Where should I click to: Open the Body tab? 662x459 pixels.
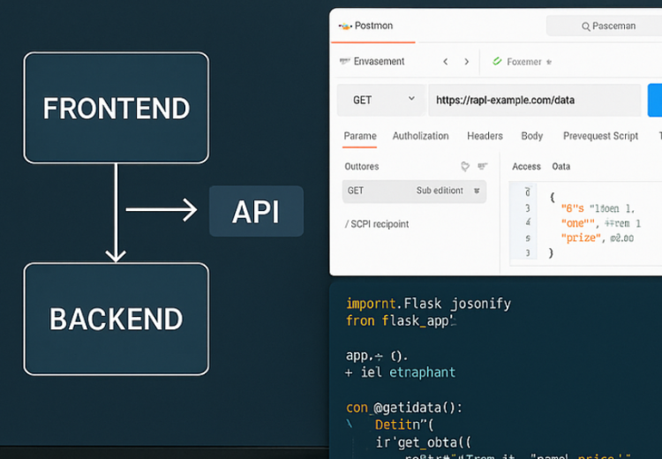(x=531, y=136)
